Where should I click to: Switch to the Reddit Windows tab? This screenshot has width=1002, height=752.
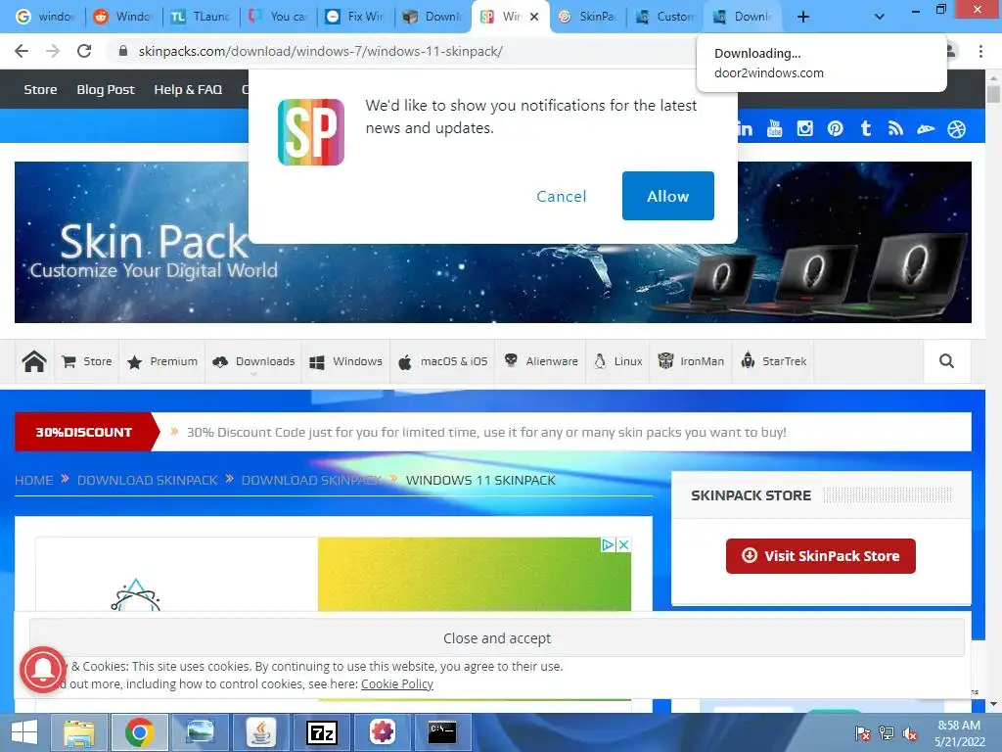[x=122, y=17]
